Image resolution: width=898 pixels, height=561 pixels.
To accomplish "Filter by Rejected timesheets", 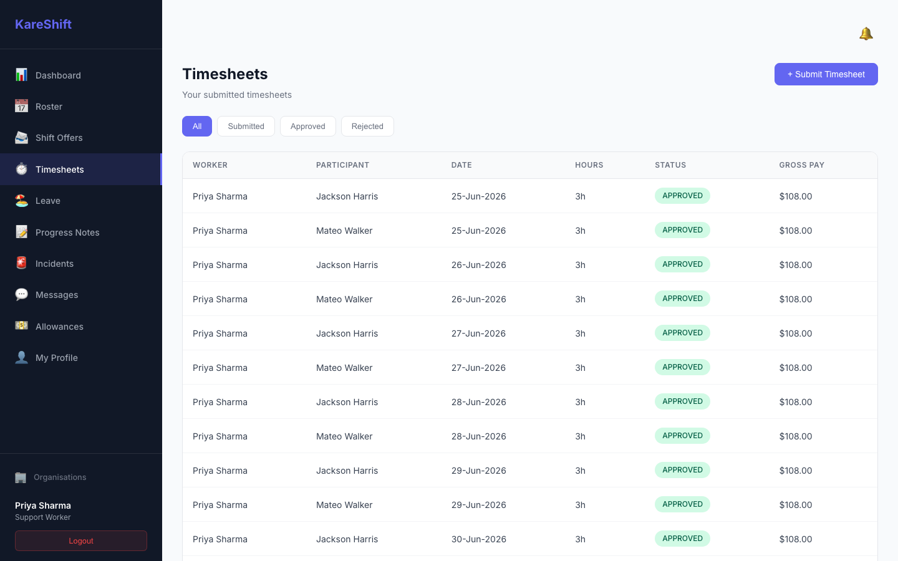I will pyautogui.click(x=367, y=126).
